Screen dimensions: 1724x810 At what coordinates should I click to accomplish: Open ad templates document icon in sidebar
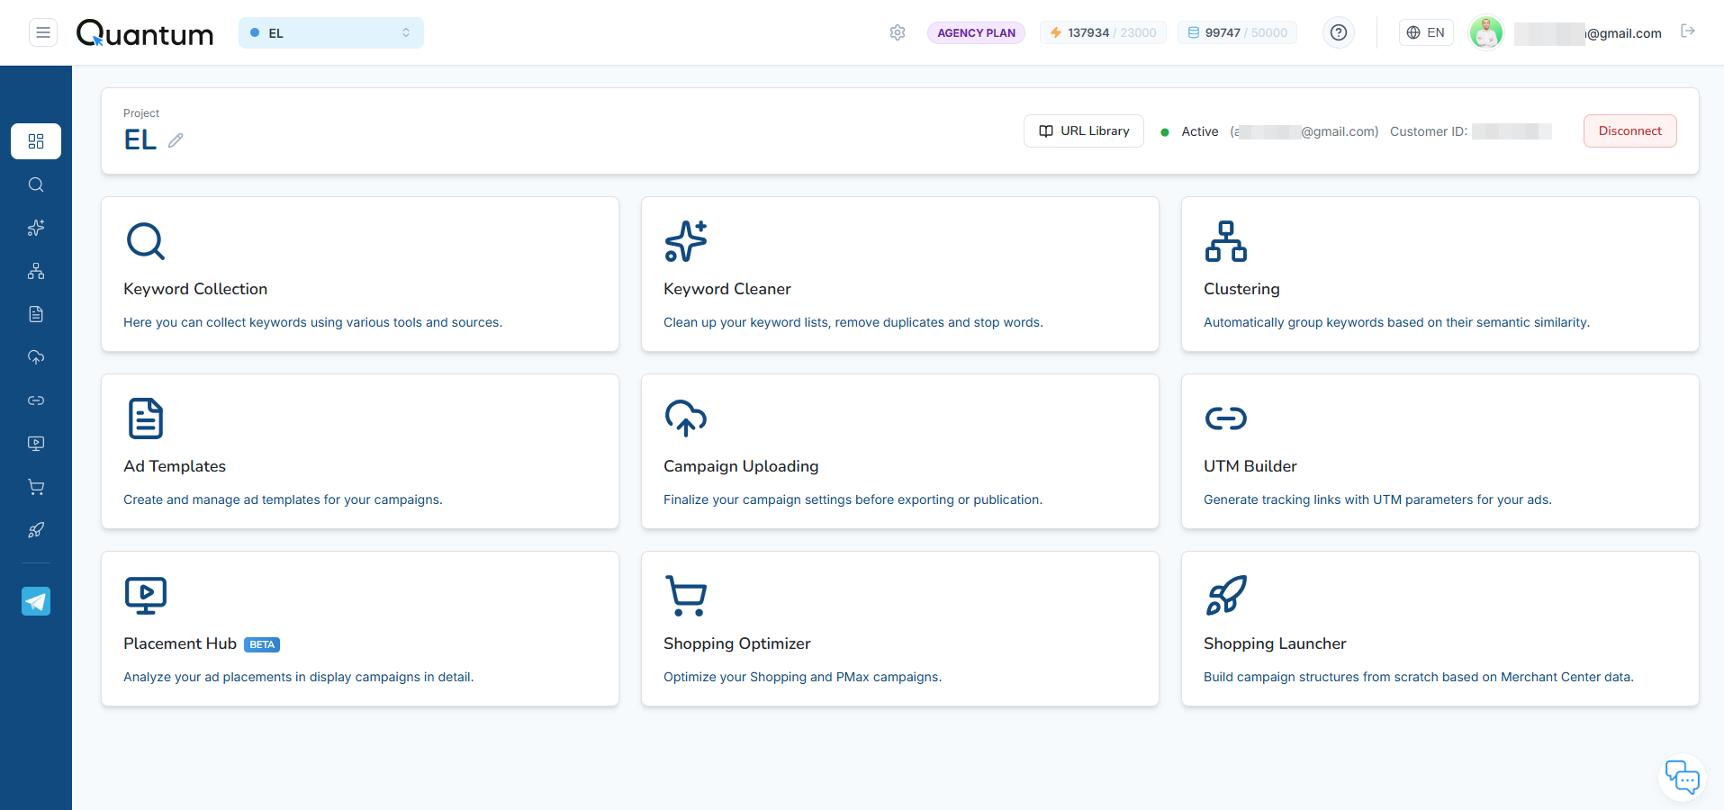(x=36, y=314)
